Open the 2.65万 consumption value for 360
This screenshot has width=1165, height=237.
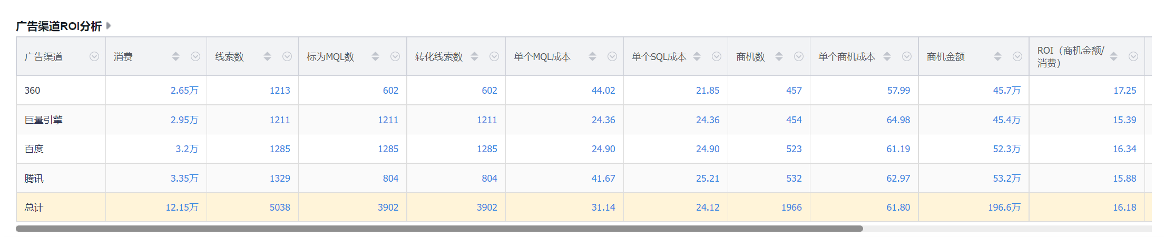pyautogui.click(x=184, y=91)
